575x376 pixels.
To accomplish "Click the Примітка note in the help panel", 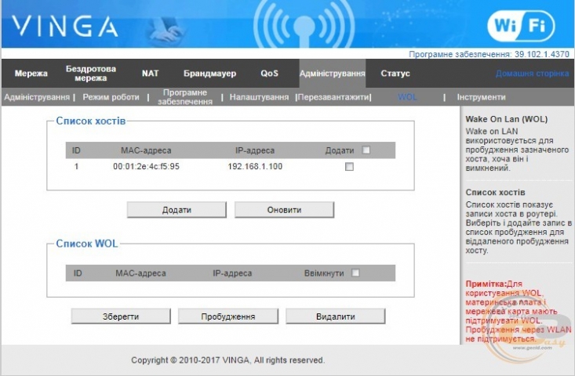I will (519, 311).
